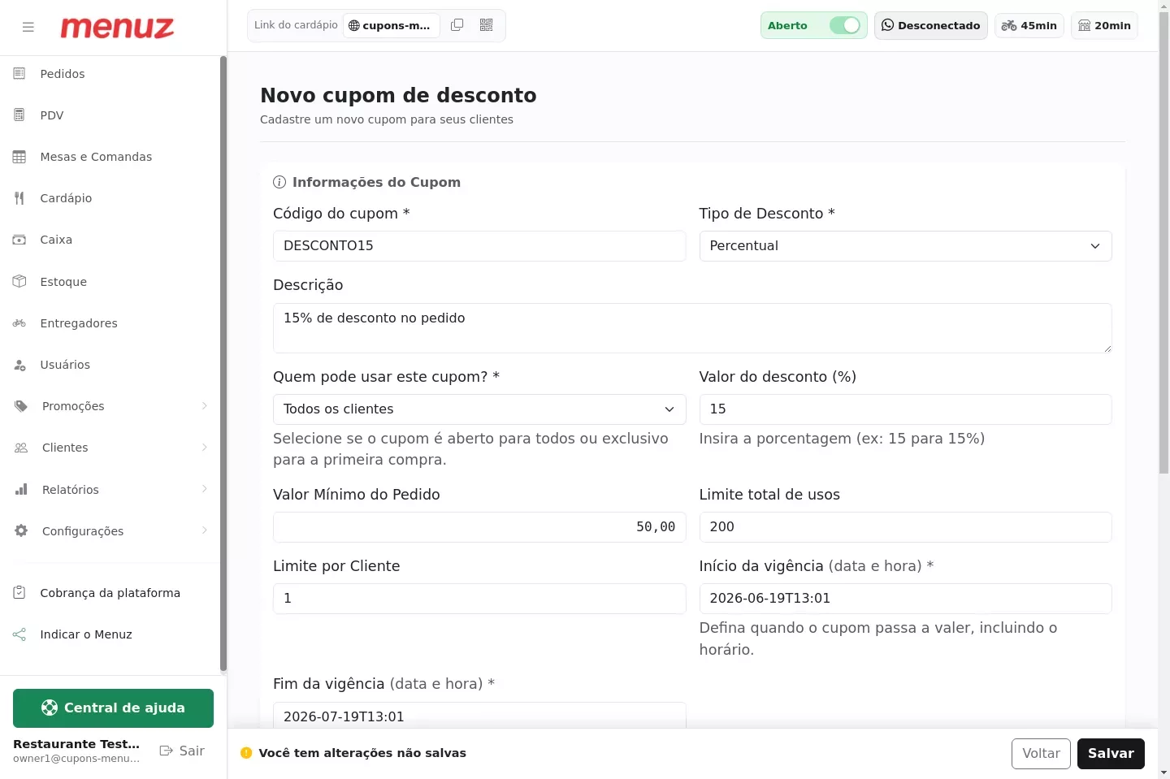
Task: Click the globe icon in cardápio link
Action: 354,25
